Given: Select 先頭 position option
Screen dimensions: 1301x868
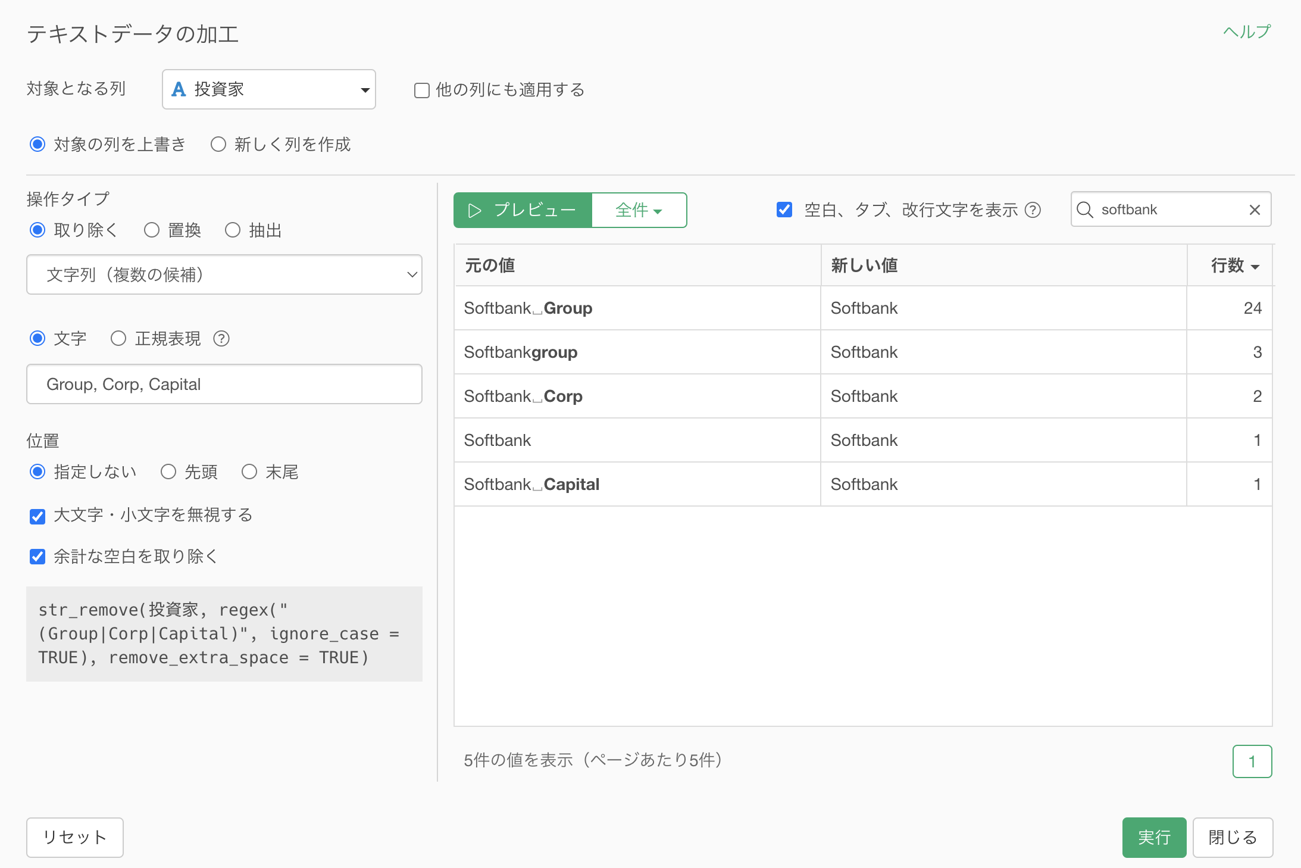Looking at the screenshot, I should (168, 472).
